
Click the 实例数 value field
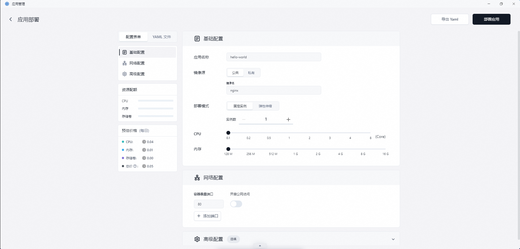point(266,119)
